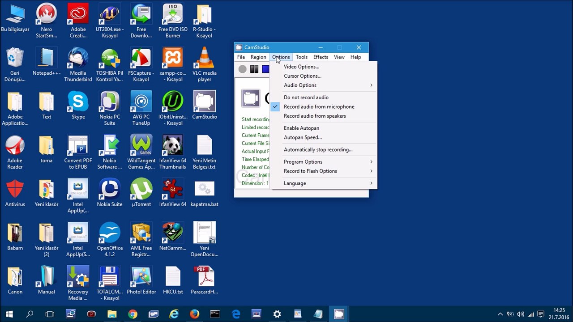Open Mozilla Thunderbird desktop icon
The height and width of the screenshot is (322, 573).
click(x=78, y=64)
